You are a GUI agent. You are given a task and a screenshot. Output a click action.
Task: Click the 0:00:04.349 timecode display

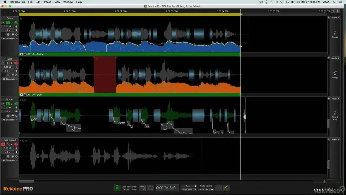(166, 188)
